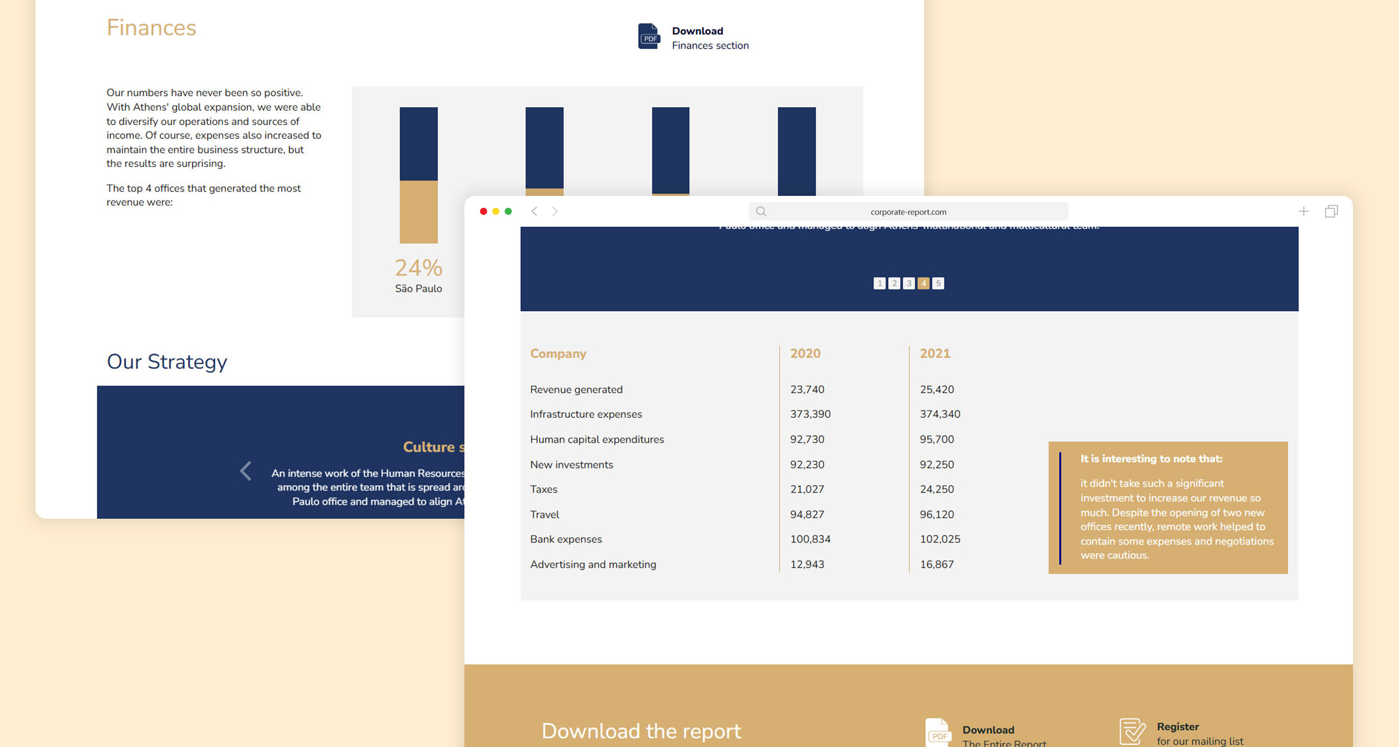Select the 96,120 travel value
The height and width of the screenshot is (747, 1399).
(937, 514)
